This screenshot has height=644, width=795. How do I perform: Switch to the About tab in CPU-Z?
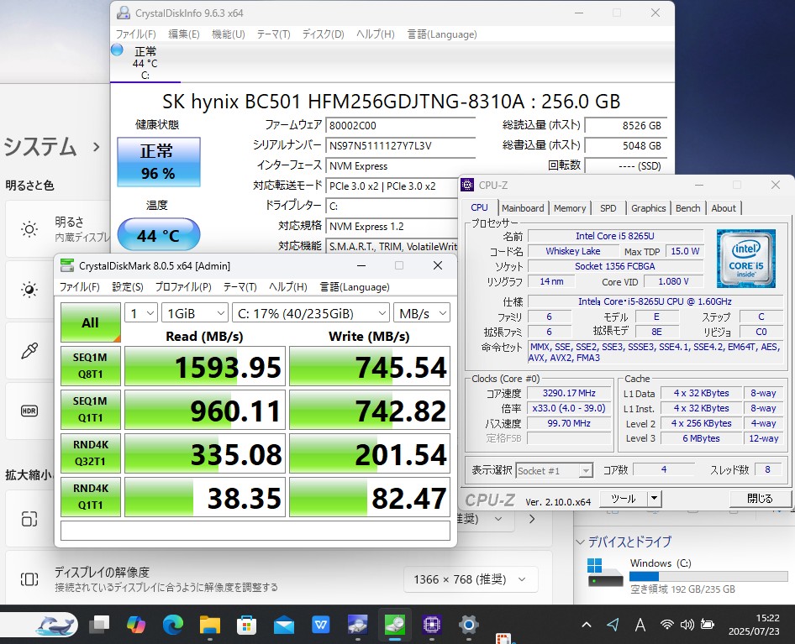(x=724, y=208)
